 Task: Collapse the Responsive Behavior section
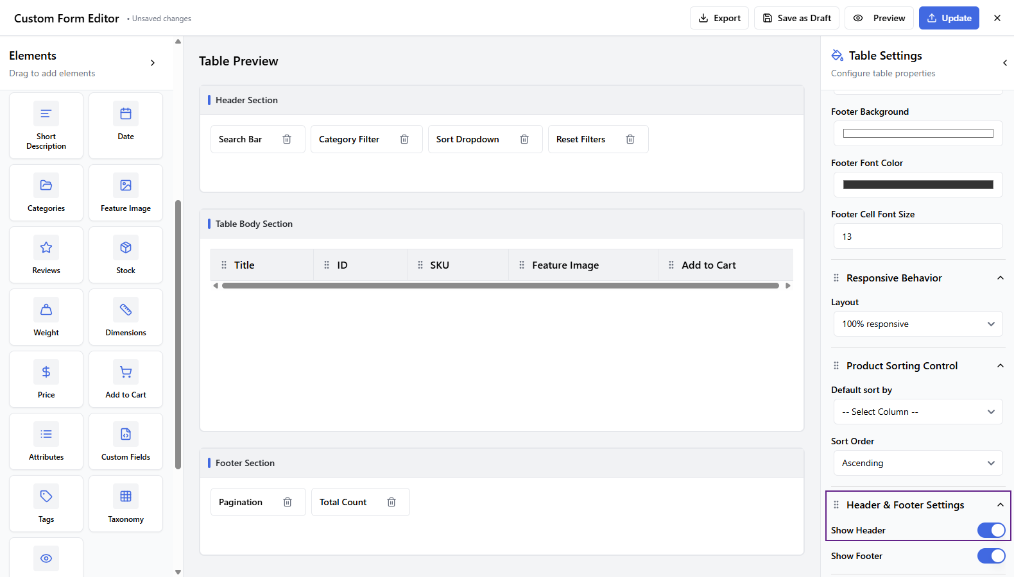pyautogui.click(x=1000, y=278)
